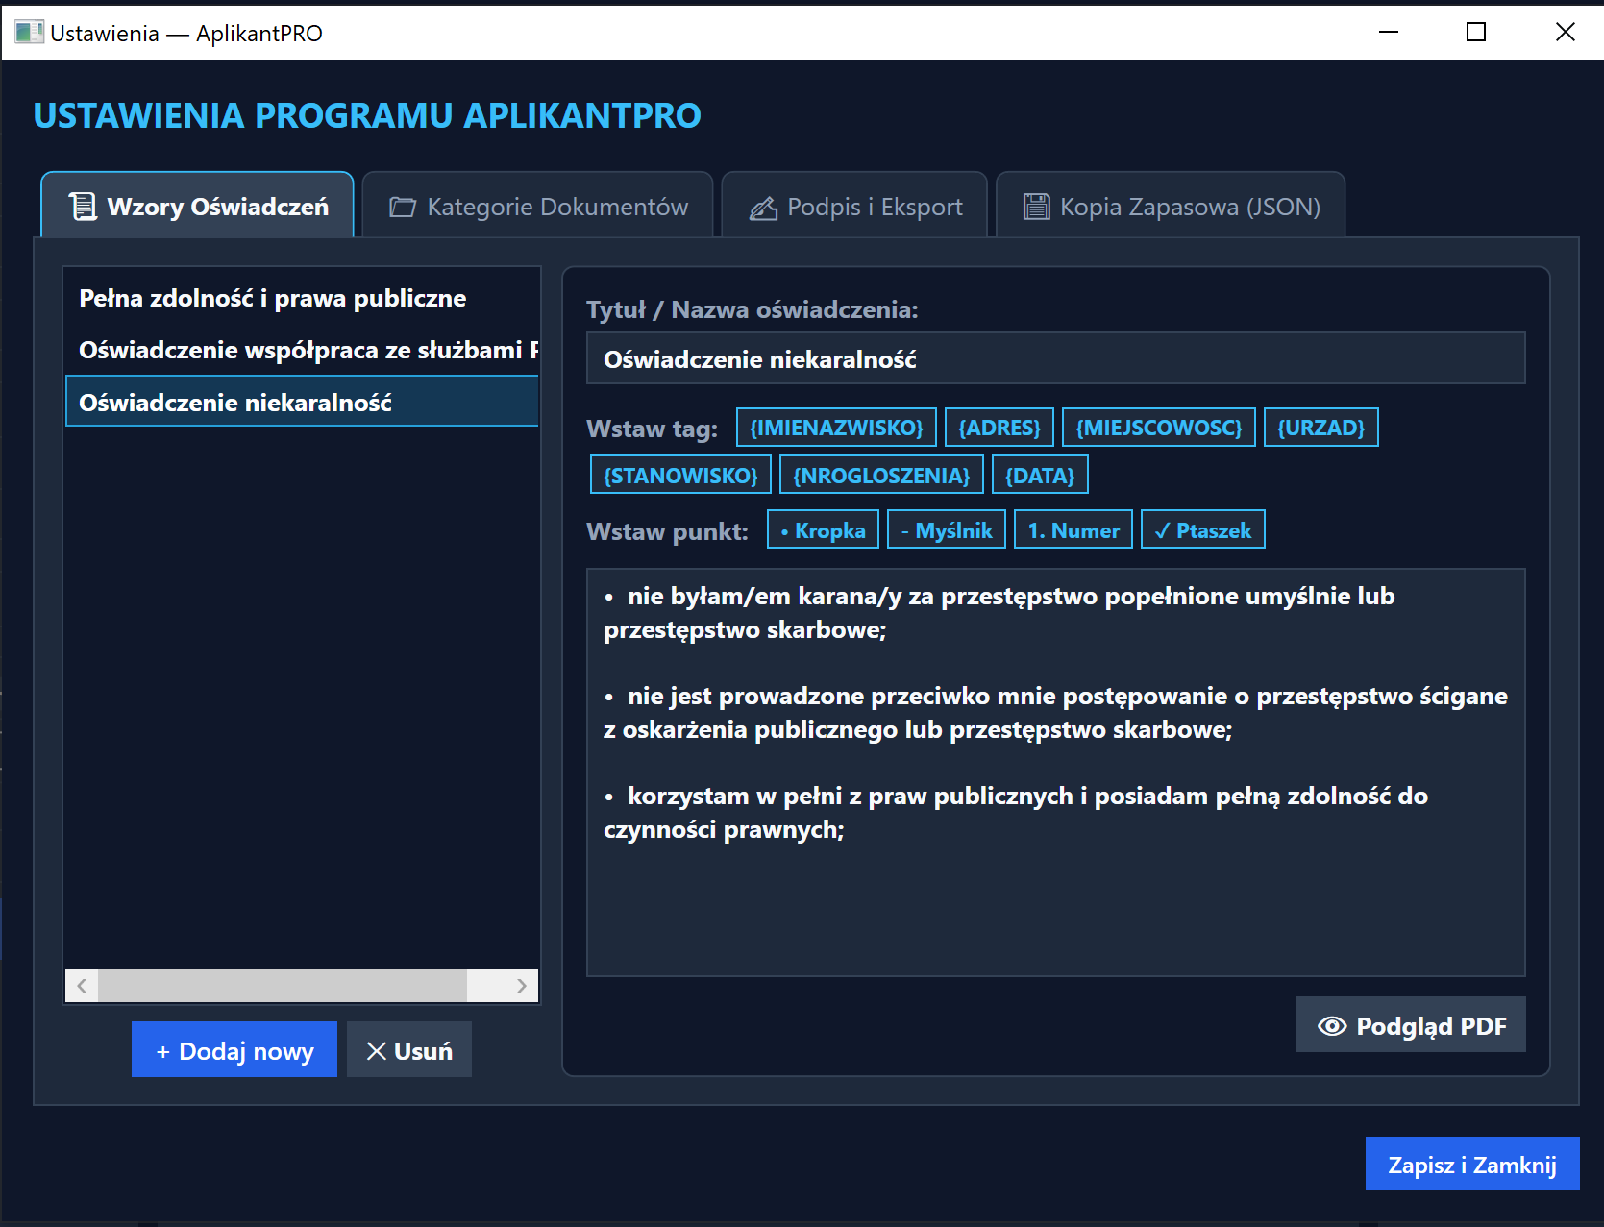Close the Ustawienia window
Image resolution: width=1604 pixels, height=1227 pixels.
1565,32
